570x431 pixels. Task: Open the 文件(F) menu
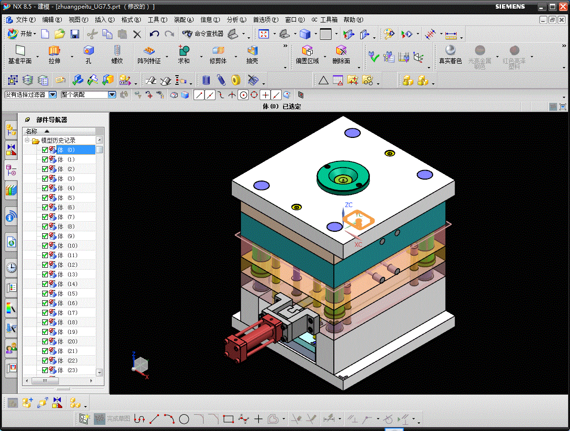click(25, 20)
